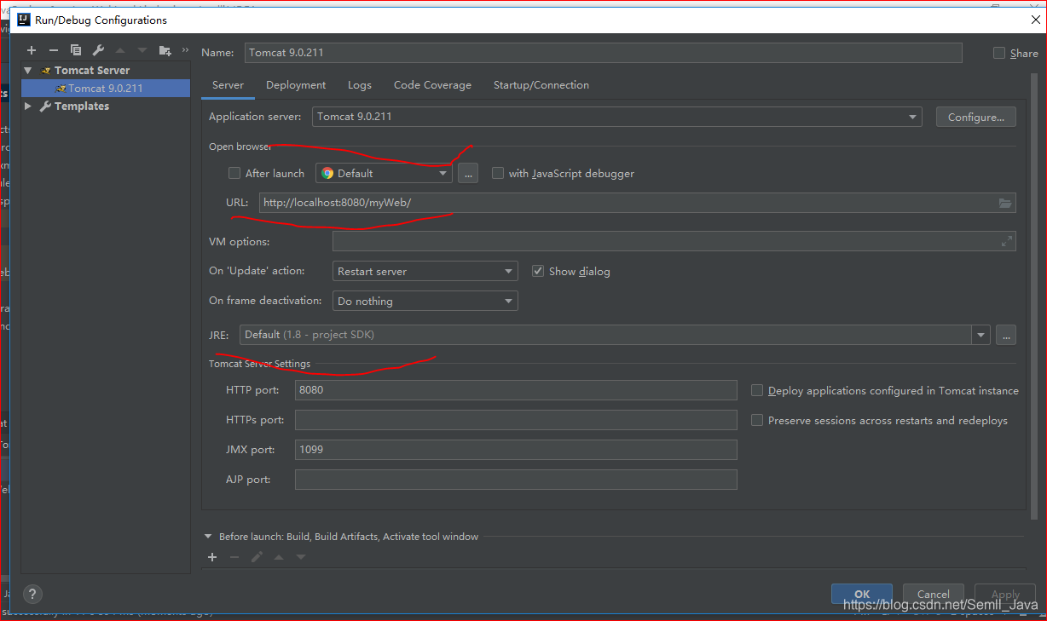Click the Cancel button
Viewport: 1047px width, 621px height.
(933, 595)
